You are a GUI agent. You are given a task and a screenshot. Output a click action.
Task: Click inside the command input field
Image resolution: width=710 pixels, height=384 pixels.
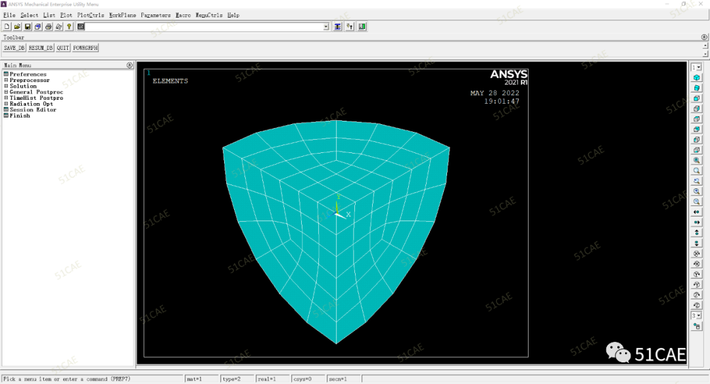pos(197,26)
